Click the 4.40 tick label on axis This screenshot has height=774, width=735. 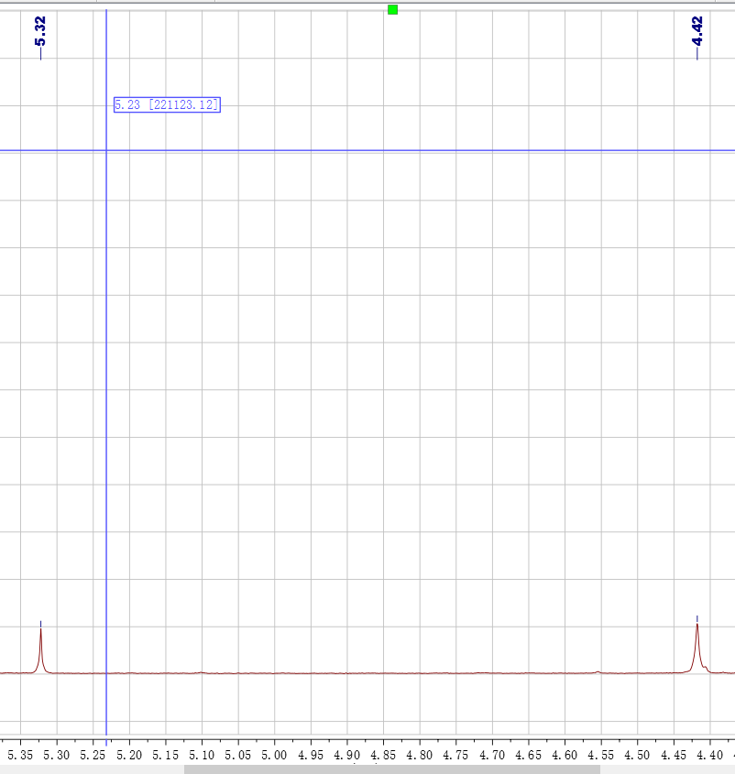(x=709, y=756)
